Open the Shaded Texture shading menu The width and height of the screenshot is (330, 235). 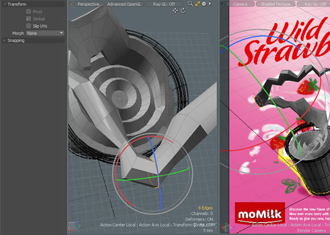tap(275, 4)
